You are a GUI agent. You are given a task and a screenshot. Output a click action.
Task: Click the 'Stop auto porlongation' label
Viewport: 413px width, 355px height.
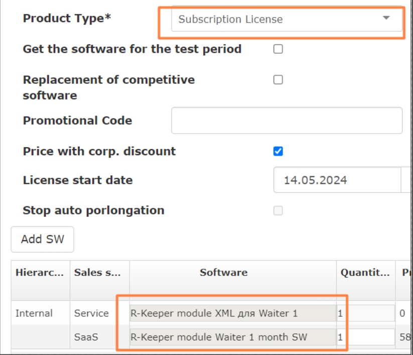click(93, 210)
